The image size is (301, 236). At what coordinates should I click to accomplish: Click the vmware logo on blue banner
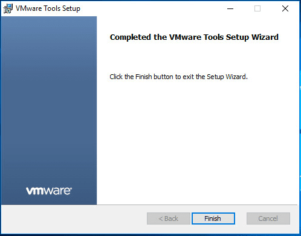pyautogui.click(x=49, y=191)
